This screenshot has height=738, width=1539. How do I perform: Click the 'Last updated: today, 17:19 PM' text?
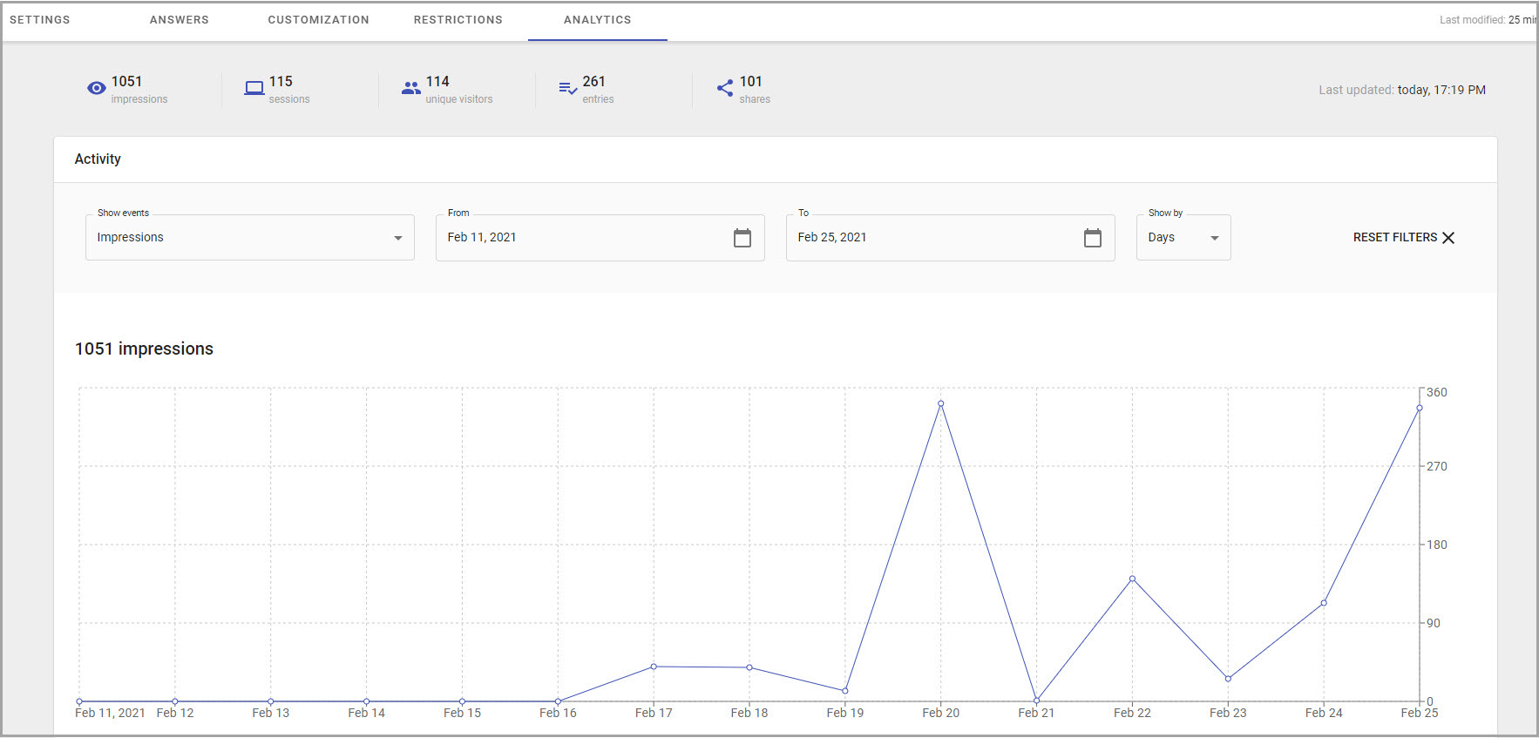[x=1402, y=90]
